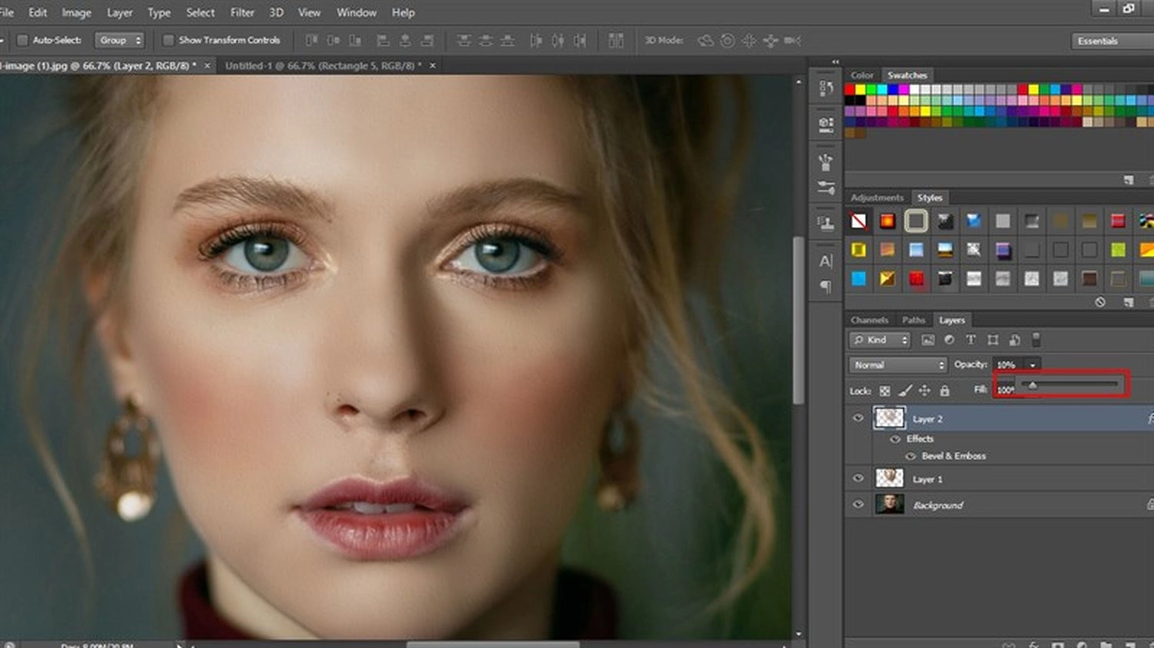
Task: Switch to the Adjustments tab
Action: (877, 198)
